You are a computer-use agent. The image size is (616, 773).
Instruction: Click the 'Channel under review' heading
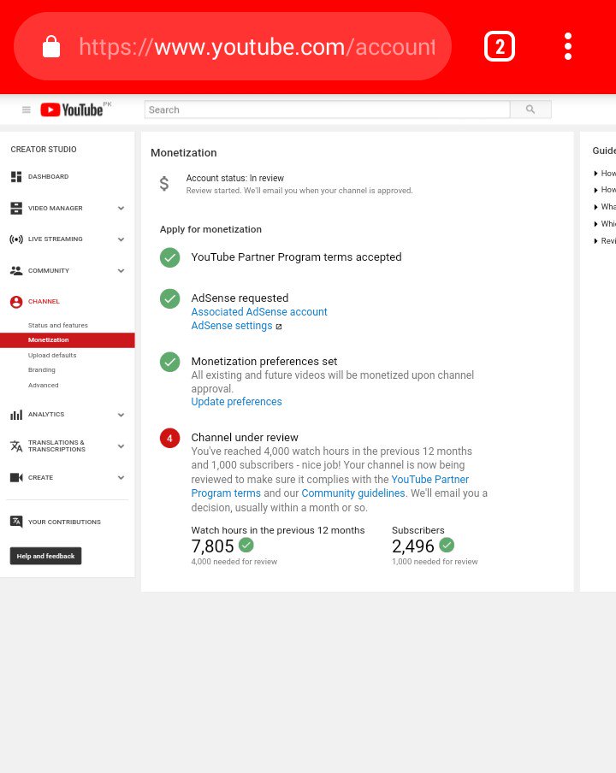pos(245,438)
